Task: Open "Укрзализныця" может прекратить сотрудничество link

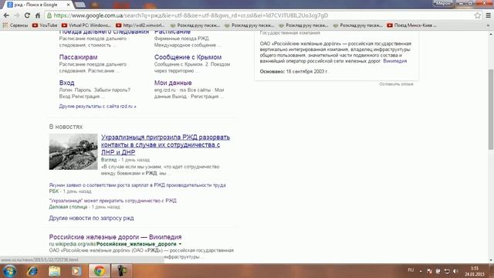Action: pyautogui.click(x=113, y=201)
